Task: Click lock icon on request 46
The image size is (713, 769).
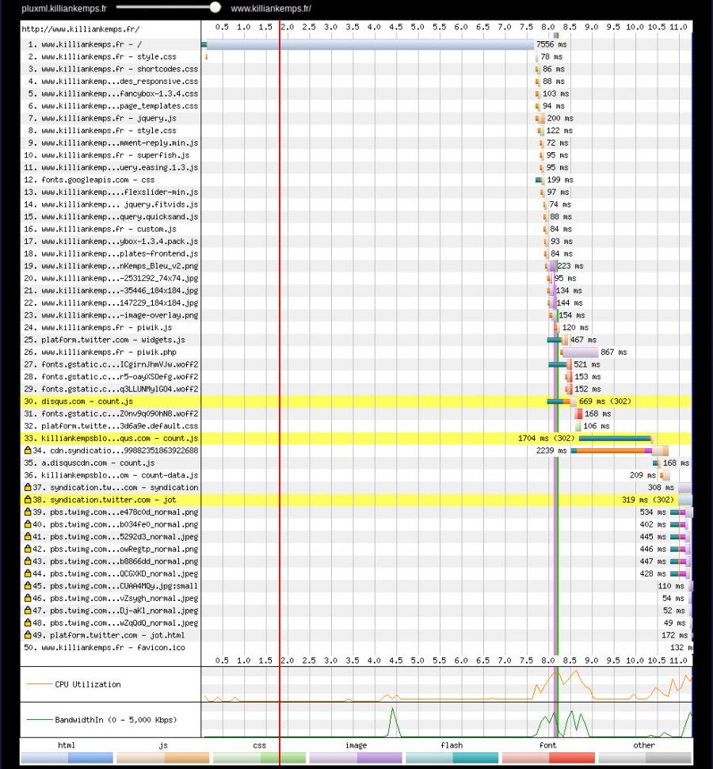Action: (x=28, y=598)
